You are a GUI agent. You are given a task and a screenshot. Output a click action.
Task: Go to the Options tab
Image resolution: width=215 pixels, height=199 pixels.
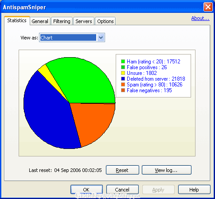pos(106,21)
